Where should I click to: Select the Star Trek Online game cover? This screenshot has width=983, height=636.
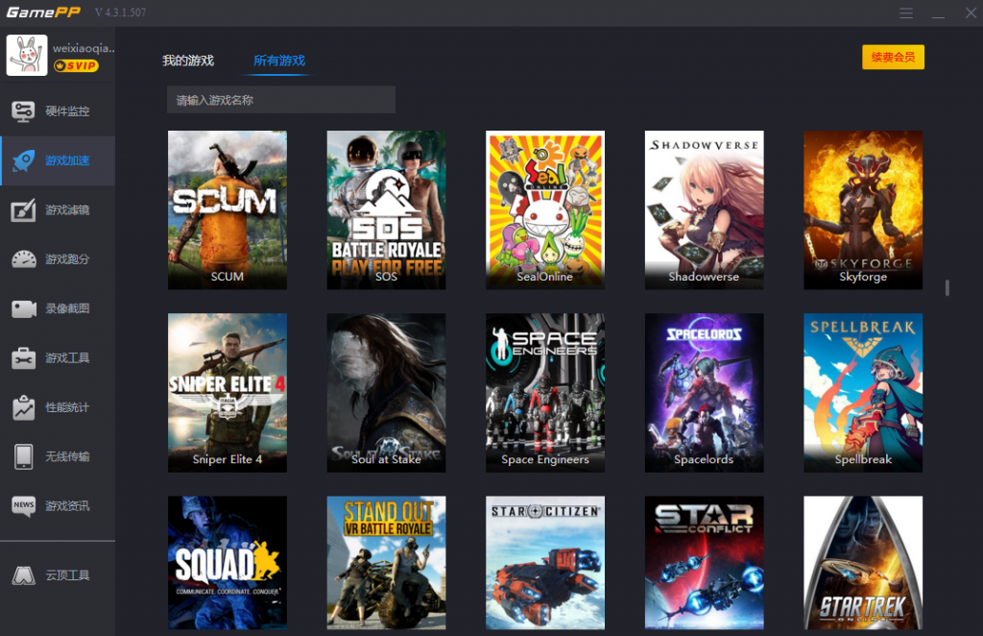coord(863,563)
